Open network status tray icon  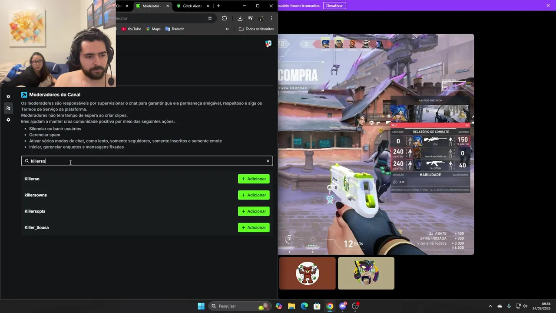[x=518, y=306]
